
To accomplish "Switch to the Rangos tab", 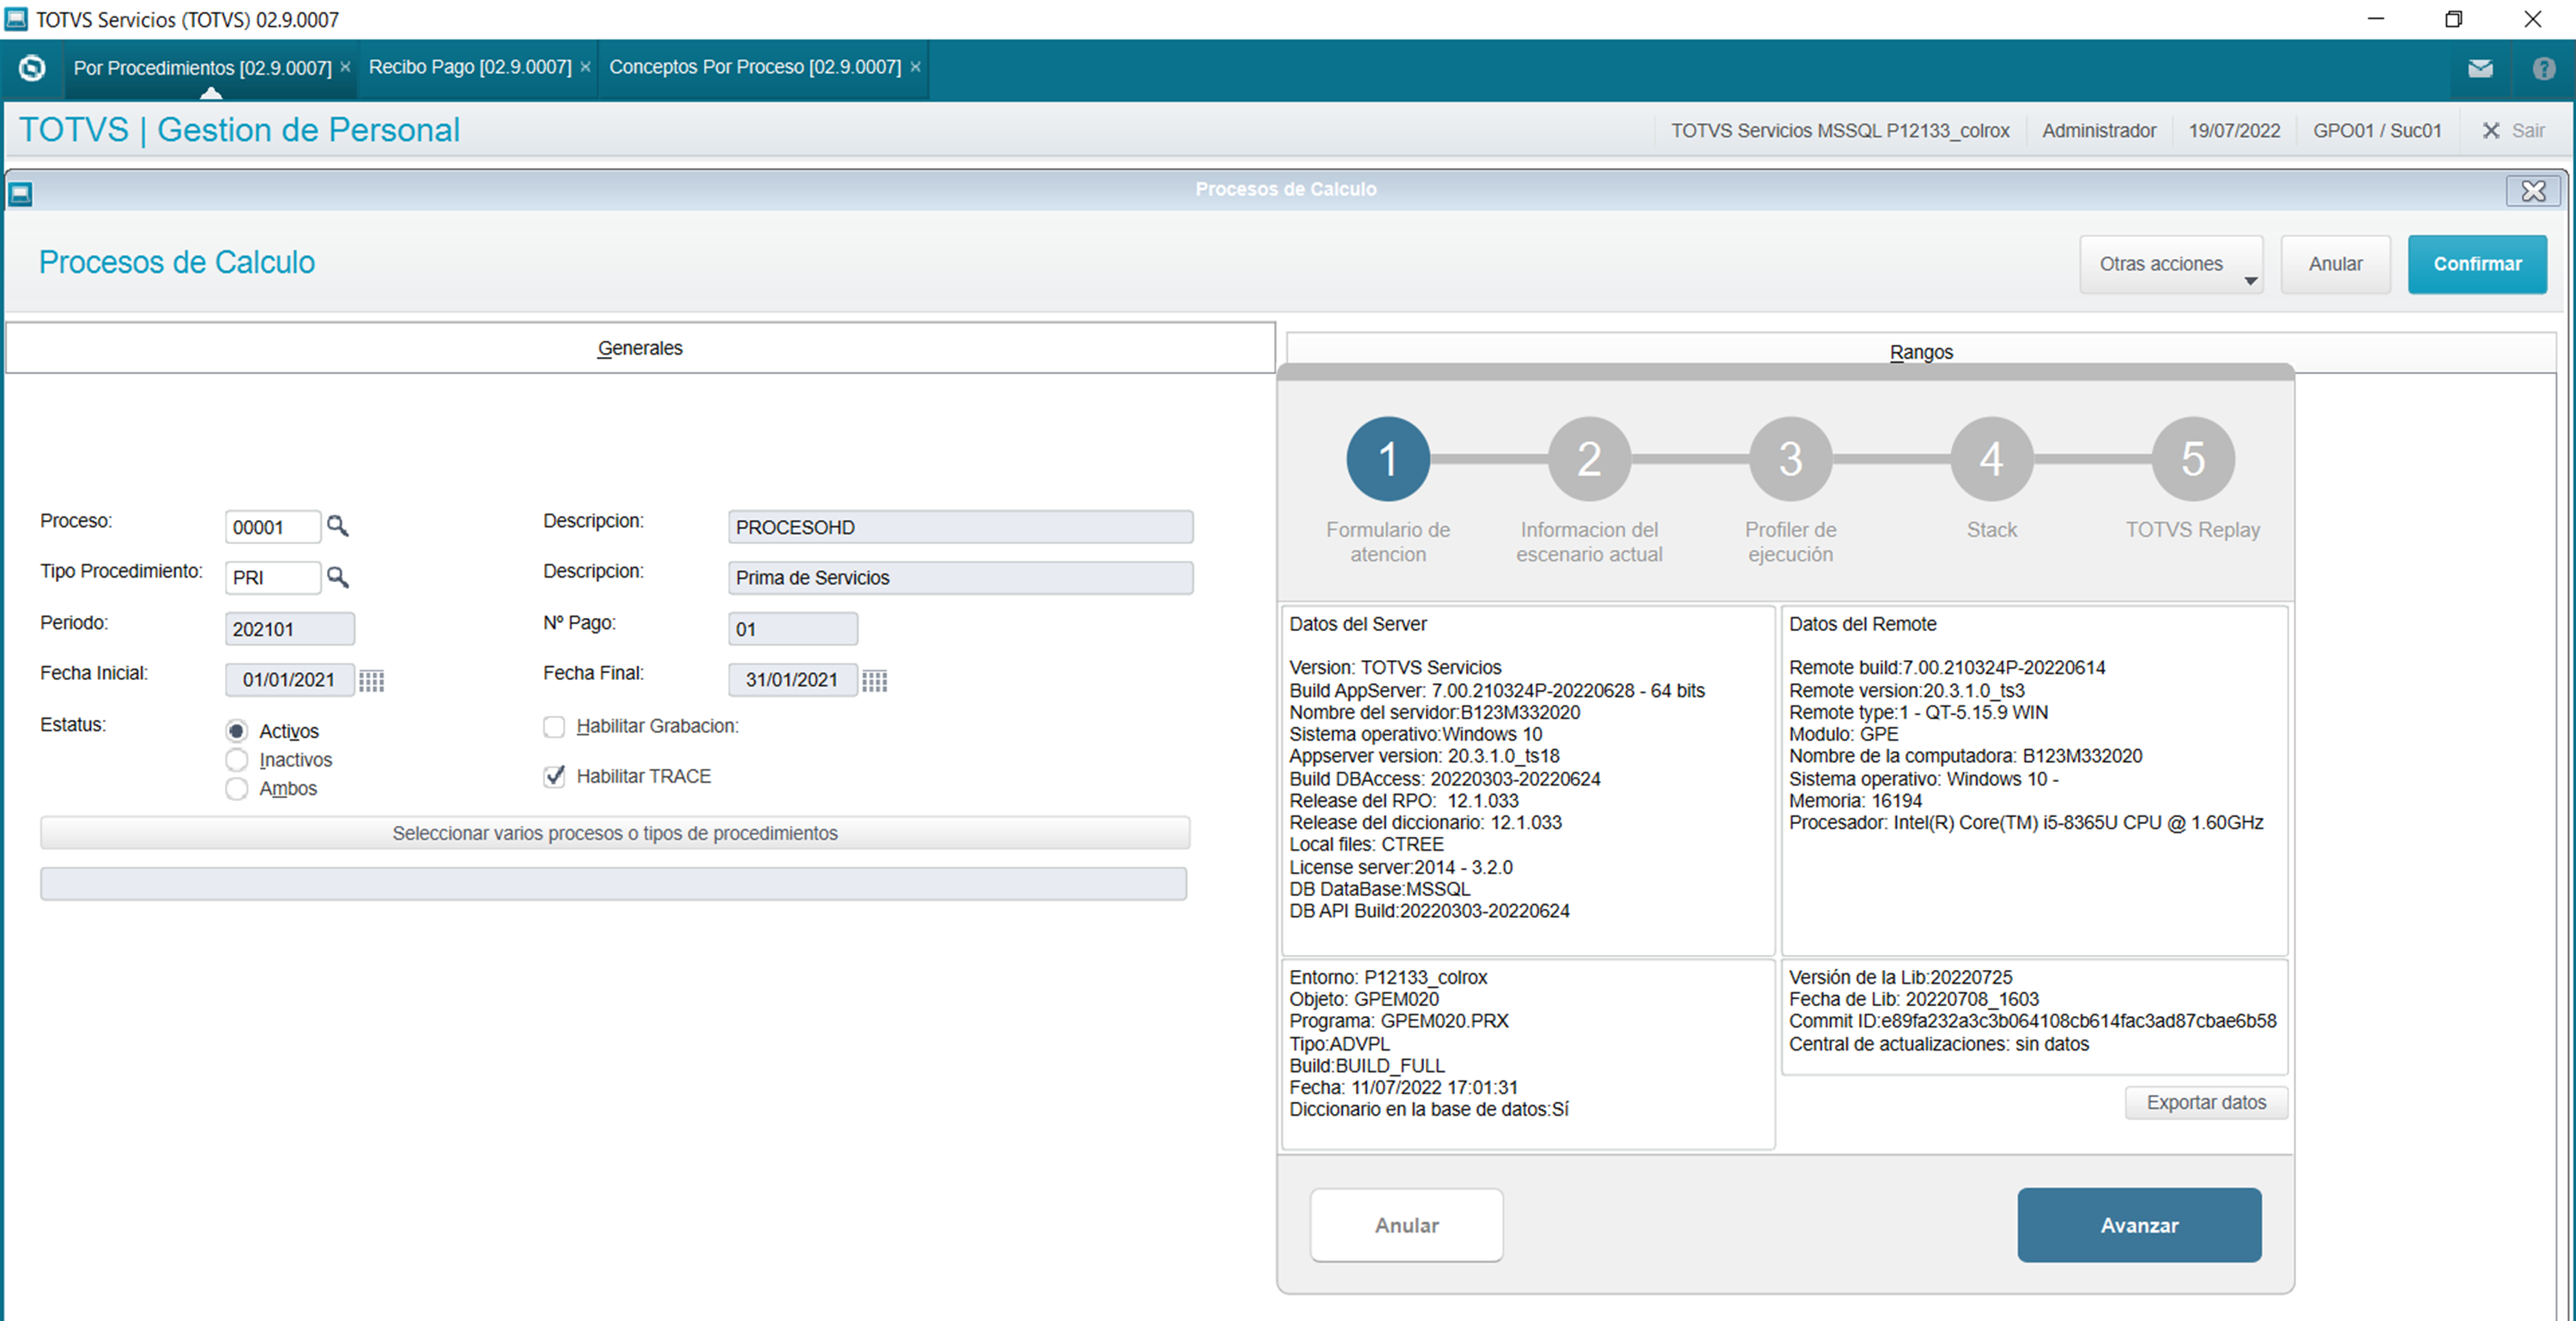I will tap(1920, 352).
